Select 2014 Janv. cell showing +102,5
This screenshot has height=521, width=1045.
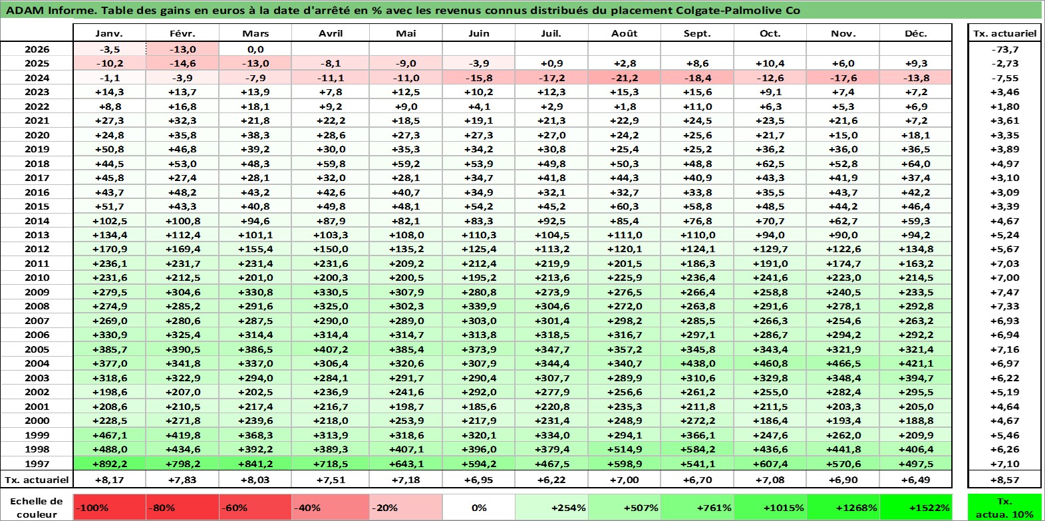tap(110, 221)
